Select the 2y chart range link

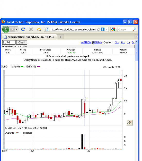pos(133,43)
